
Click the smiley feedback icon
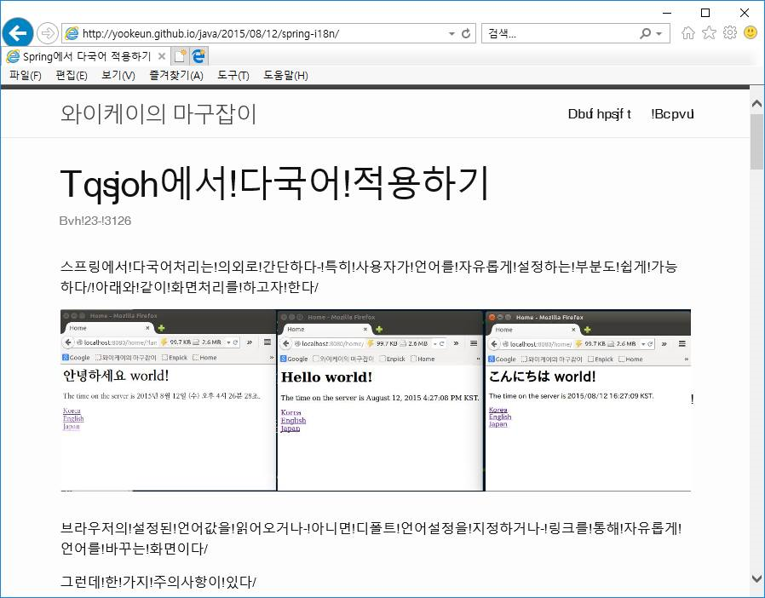[751, 33]
